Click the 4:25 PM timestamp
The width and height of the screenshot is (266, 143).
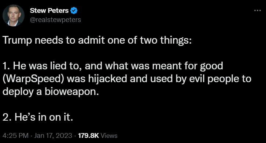click(15, 136)
